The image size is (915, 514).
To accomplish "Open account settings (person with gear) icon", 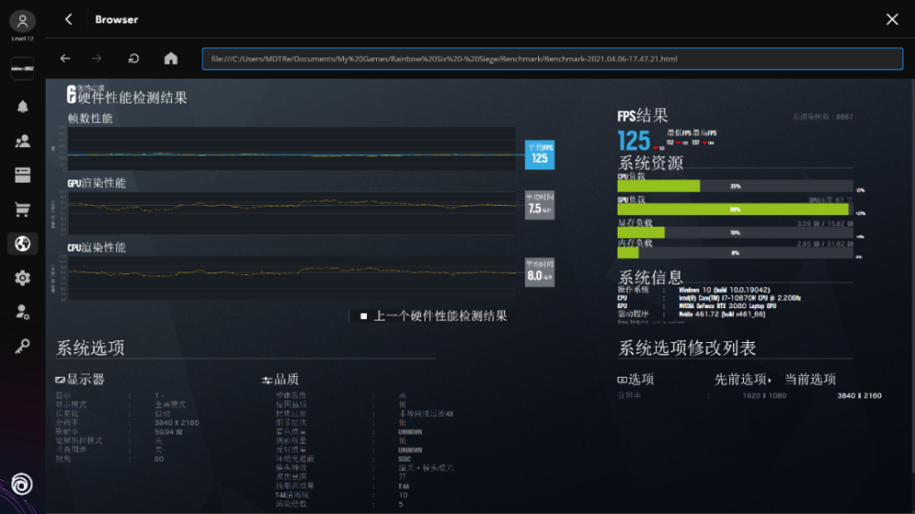I will pos(22,312).
